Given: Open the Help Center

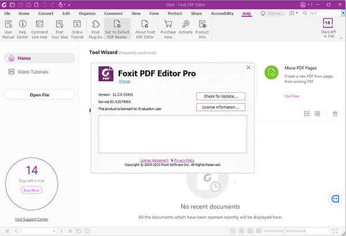Looking at the screenshot, I should point(22,29).
